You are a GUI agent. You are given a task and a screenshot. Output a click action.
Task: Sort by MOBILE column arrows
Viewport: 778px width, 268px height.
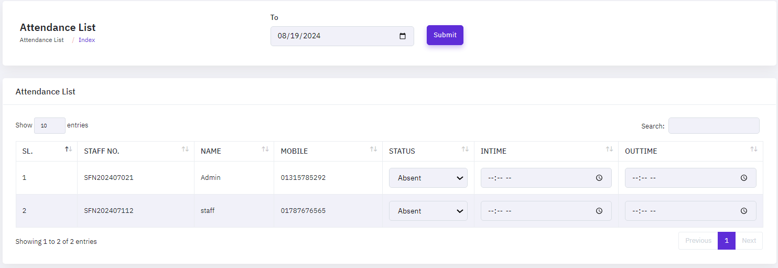tap(373, 150)
